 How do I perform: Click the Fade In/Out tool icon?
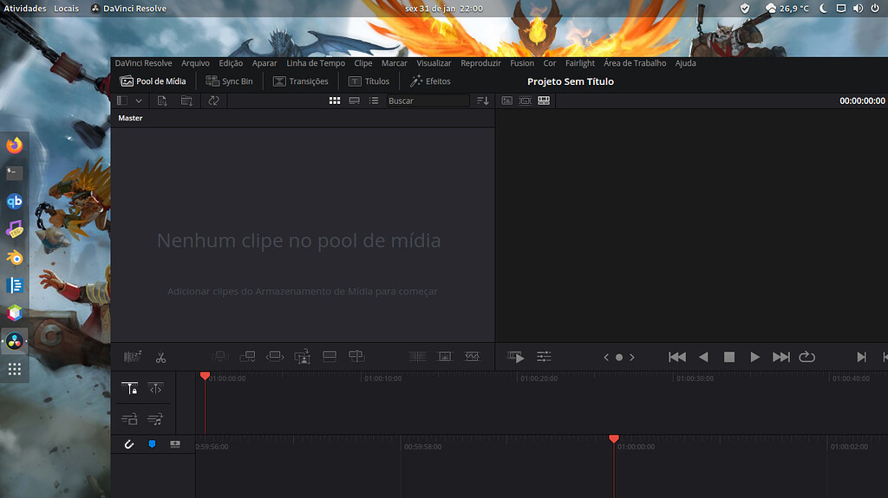click(445, 357)
